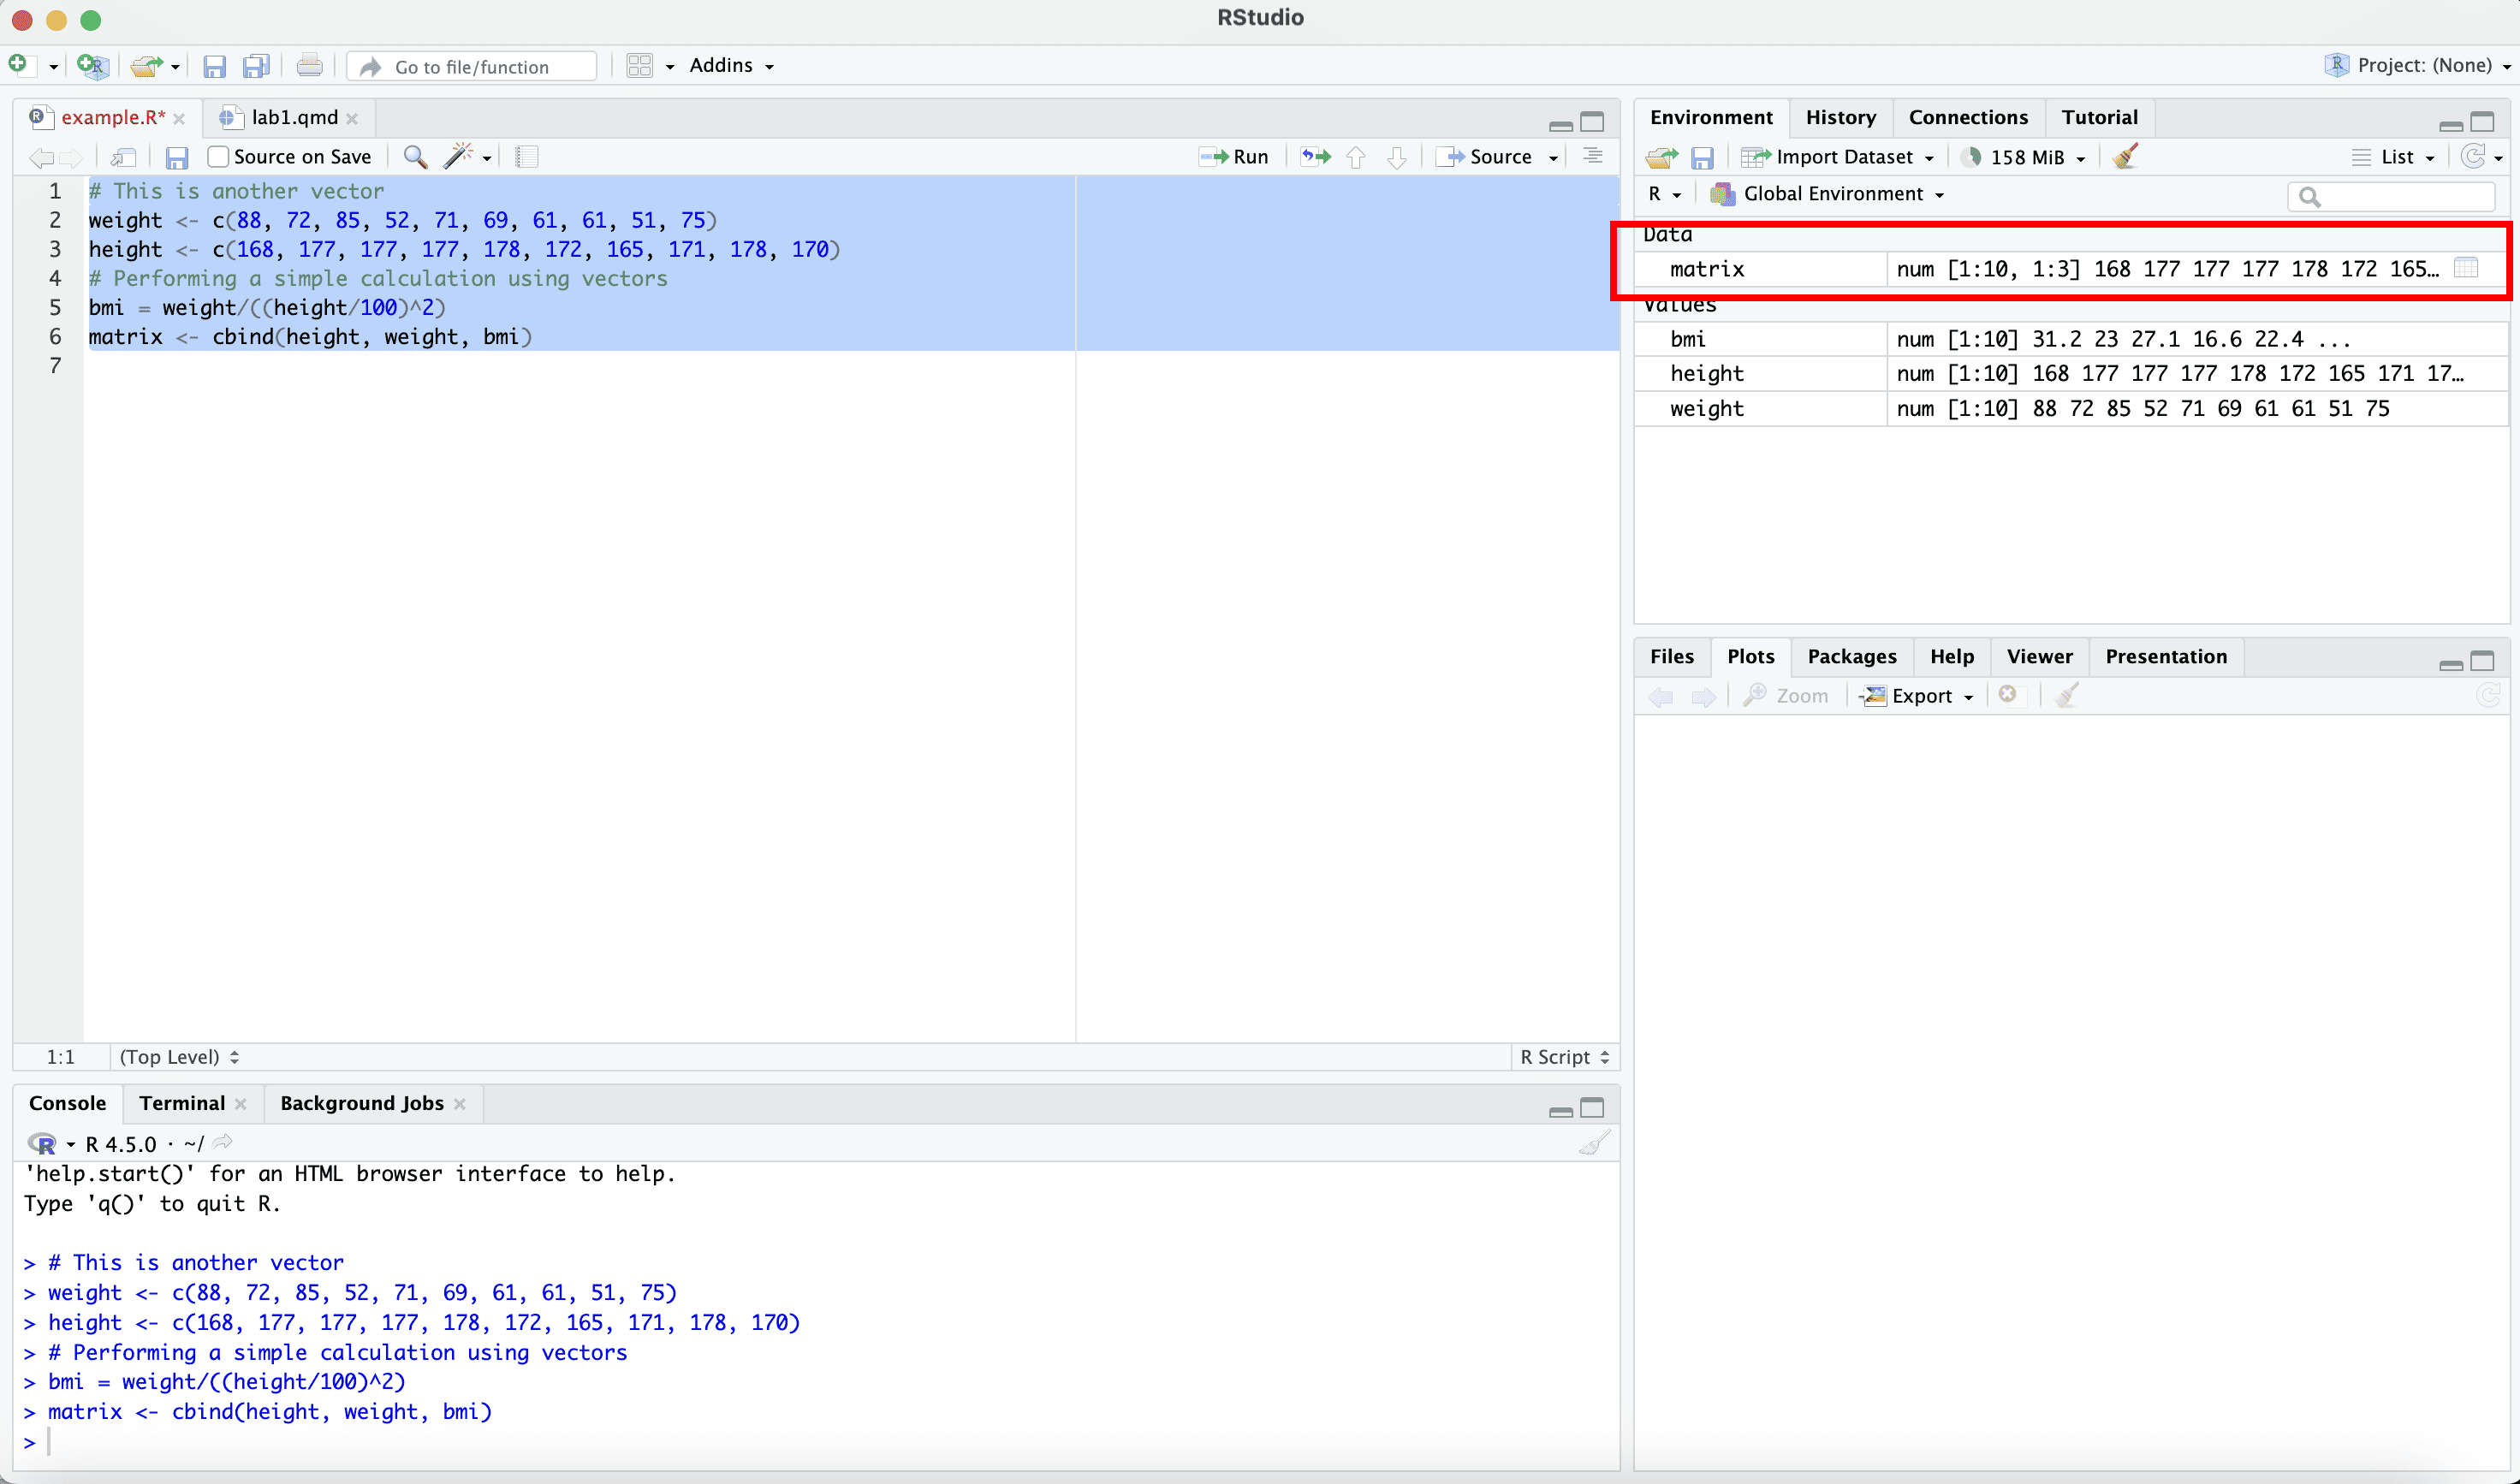This screenshot has height=1484, width=2520.
Task: Click the magic wand code tools icon
Action: [458, 157]
